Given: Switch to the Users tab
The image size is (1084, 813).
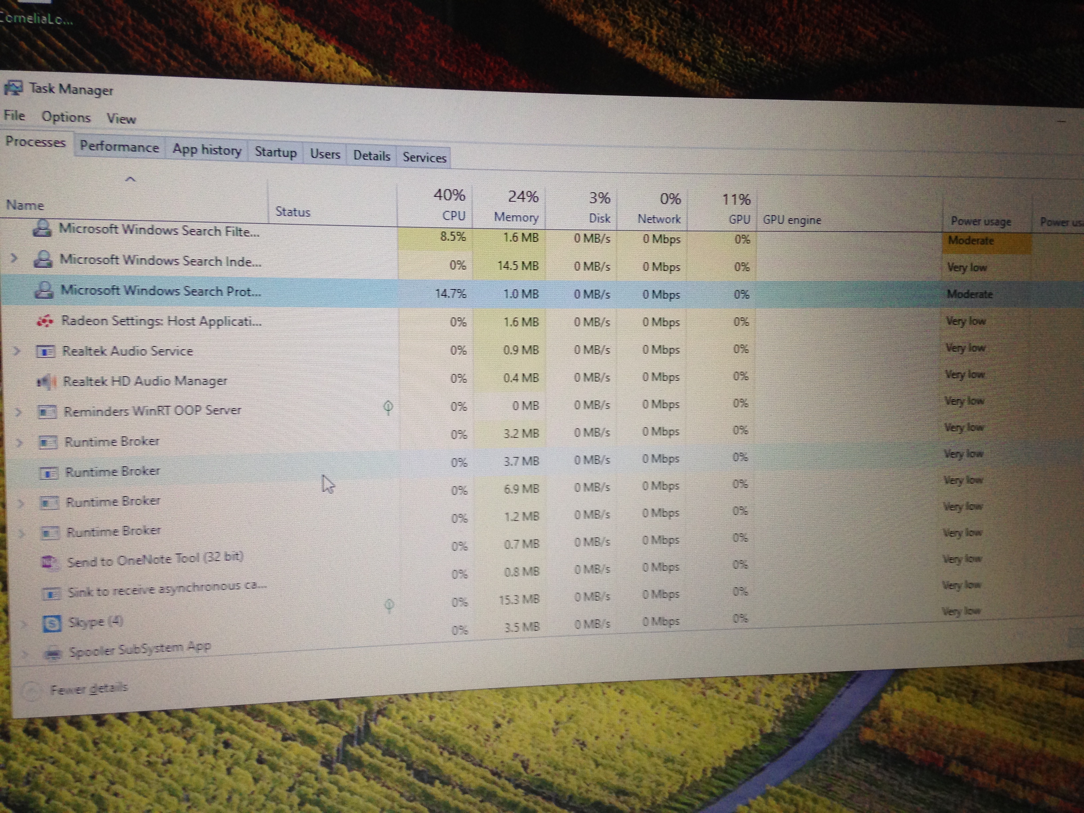Looking at the screenshot, I should point(325,154).
